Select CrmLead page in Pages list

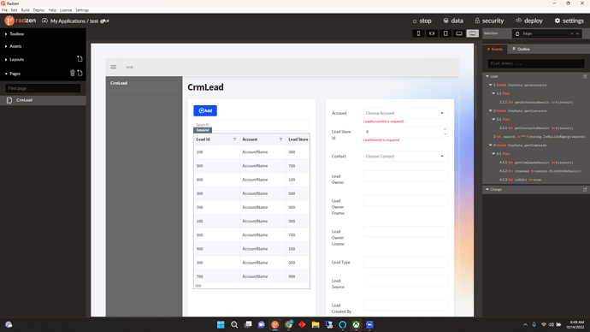43,100
